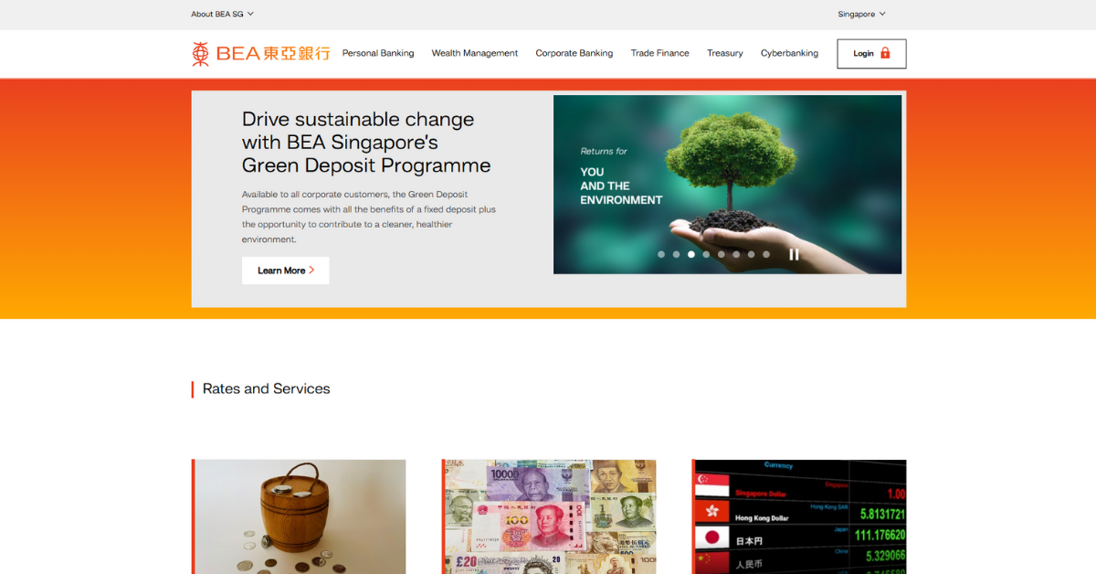This screenshot has height=574, width=1096.
Task: Click the tree-in-hand banner image
Action: [727, 185]
